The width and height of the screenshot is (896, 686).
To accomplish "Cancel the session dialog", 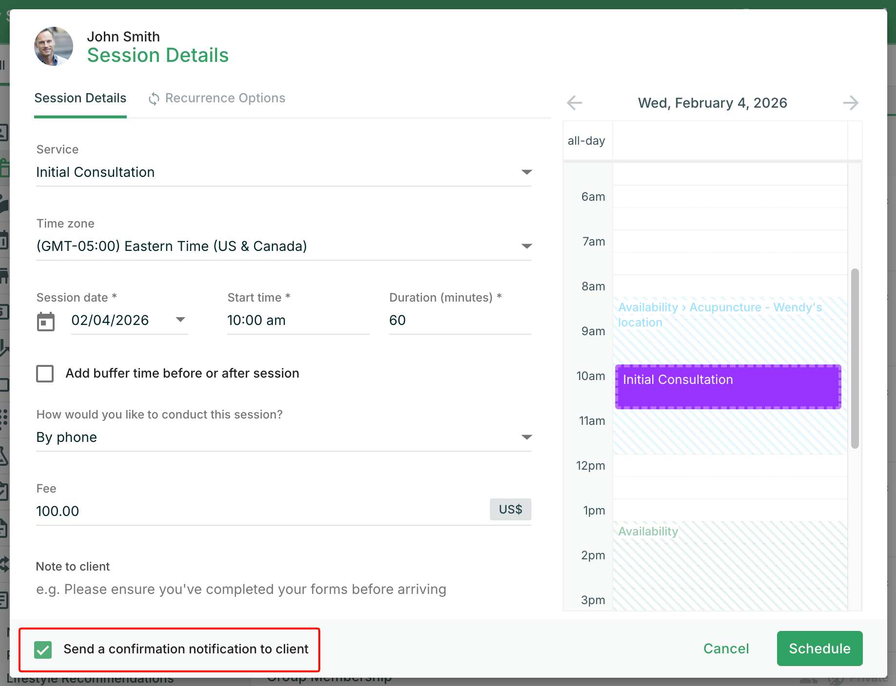I will pos(726,648).
